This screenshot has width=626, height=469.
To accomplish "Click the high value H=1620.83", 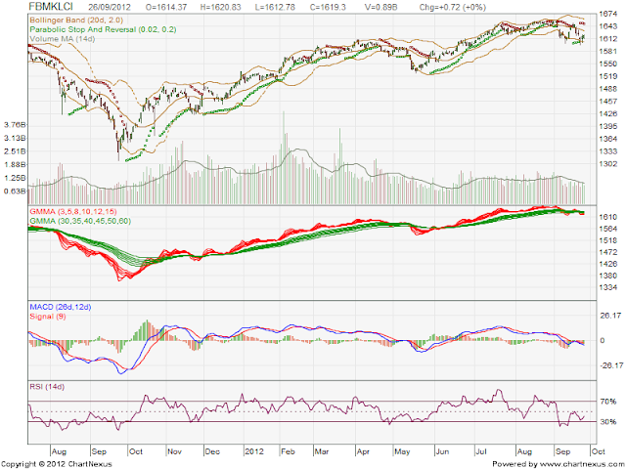I will (220, 7).
